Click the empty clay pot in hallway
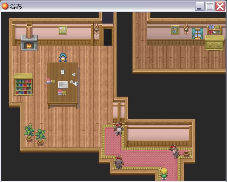This screenshot has width=227, height=182. [186, 154]
